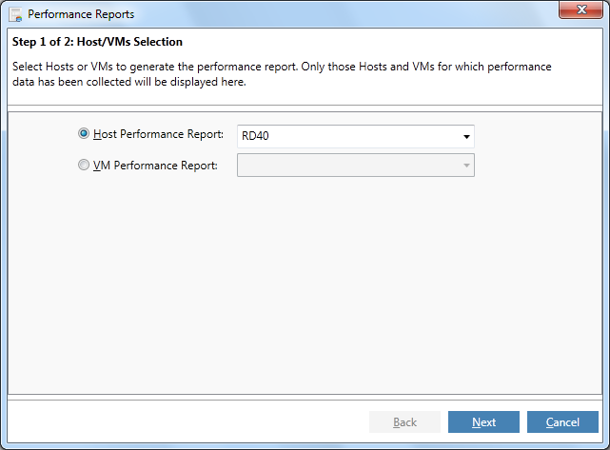Click the RD40 text in the host field
The width and height of the screenshot is (610, 450).
255,136
